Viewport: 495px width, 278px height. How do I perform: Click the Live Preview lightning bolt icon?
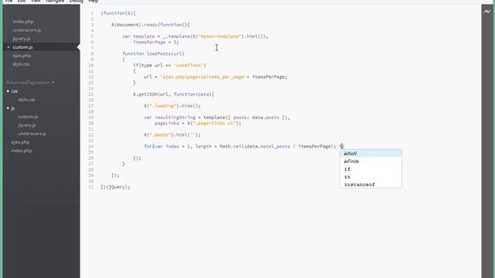pyautogui.click(x=487, y=12)
